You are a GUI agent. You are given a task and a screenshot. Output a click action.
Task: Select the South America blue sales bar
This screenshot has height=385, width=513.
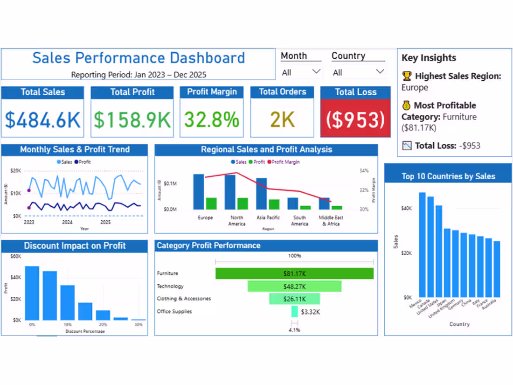coord(293,203)
